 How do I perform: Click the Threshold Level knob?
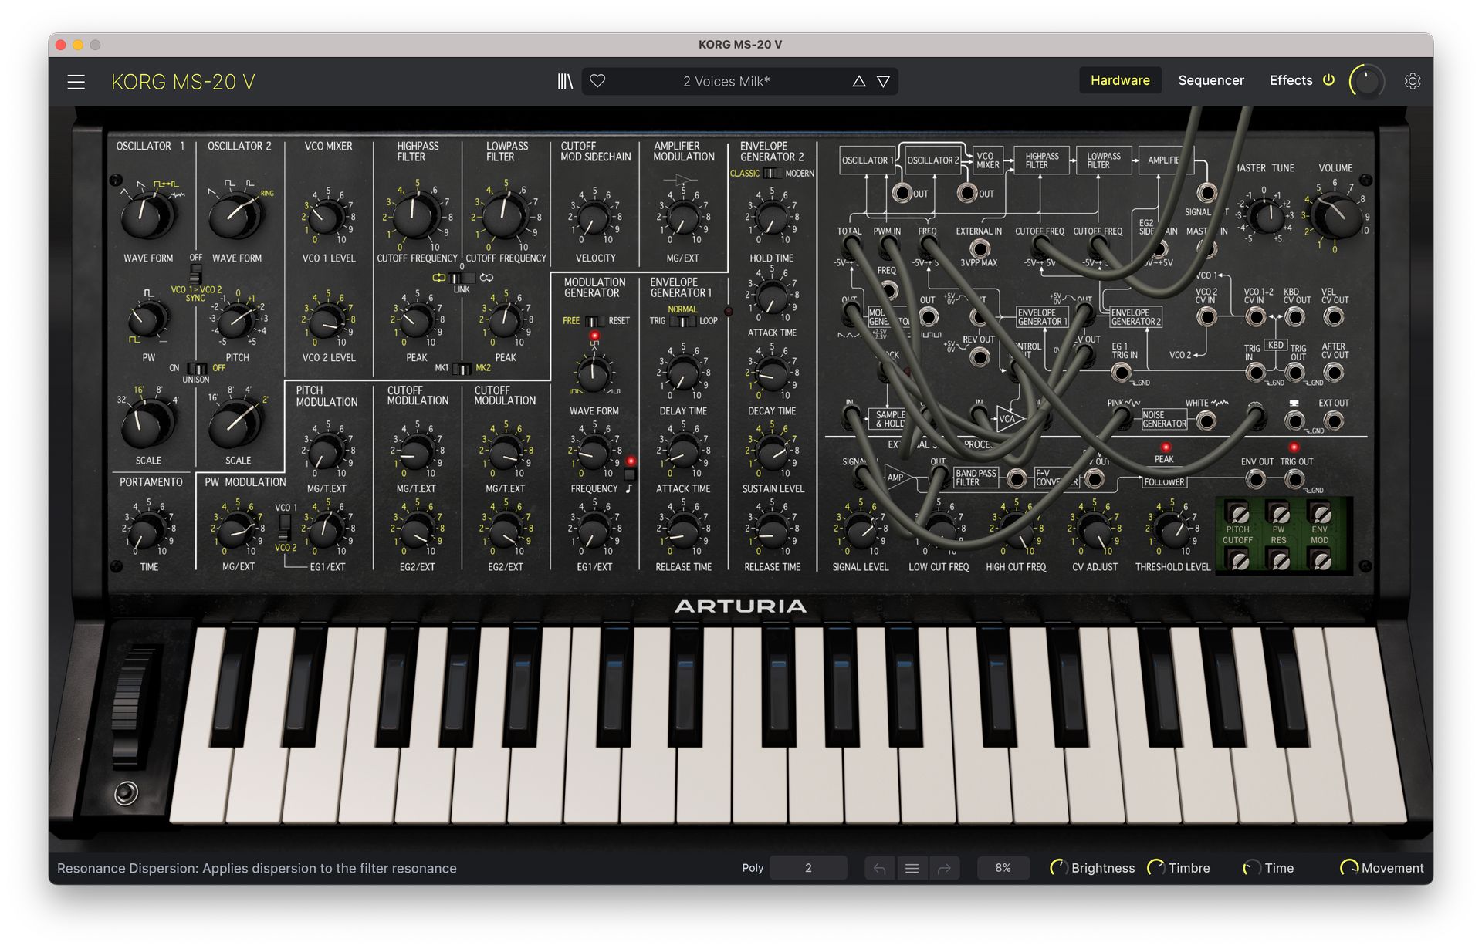(x=1172, y=529)
